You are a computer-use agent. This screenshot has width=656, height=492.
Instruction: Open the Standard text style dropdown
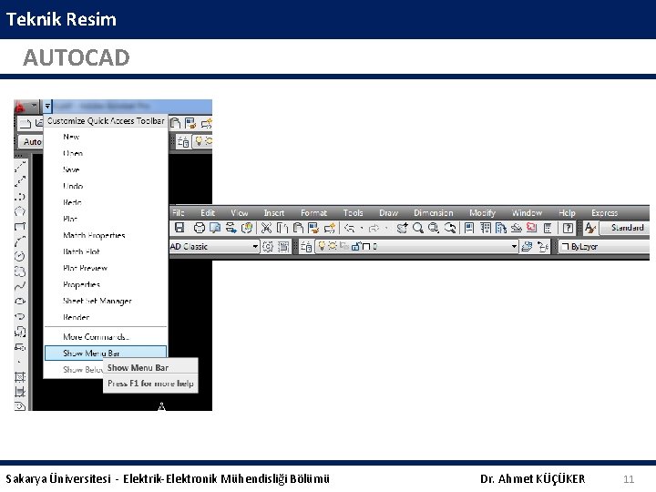pyautogui.click(x=625, y=228)
